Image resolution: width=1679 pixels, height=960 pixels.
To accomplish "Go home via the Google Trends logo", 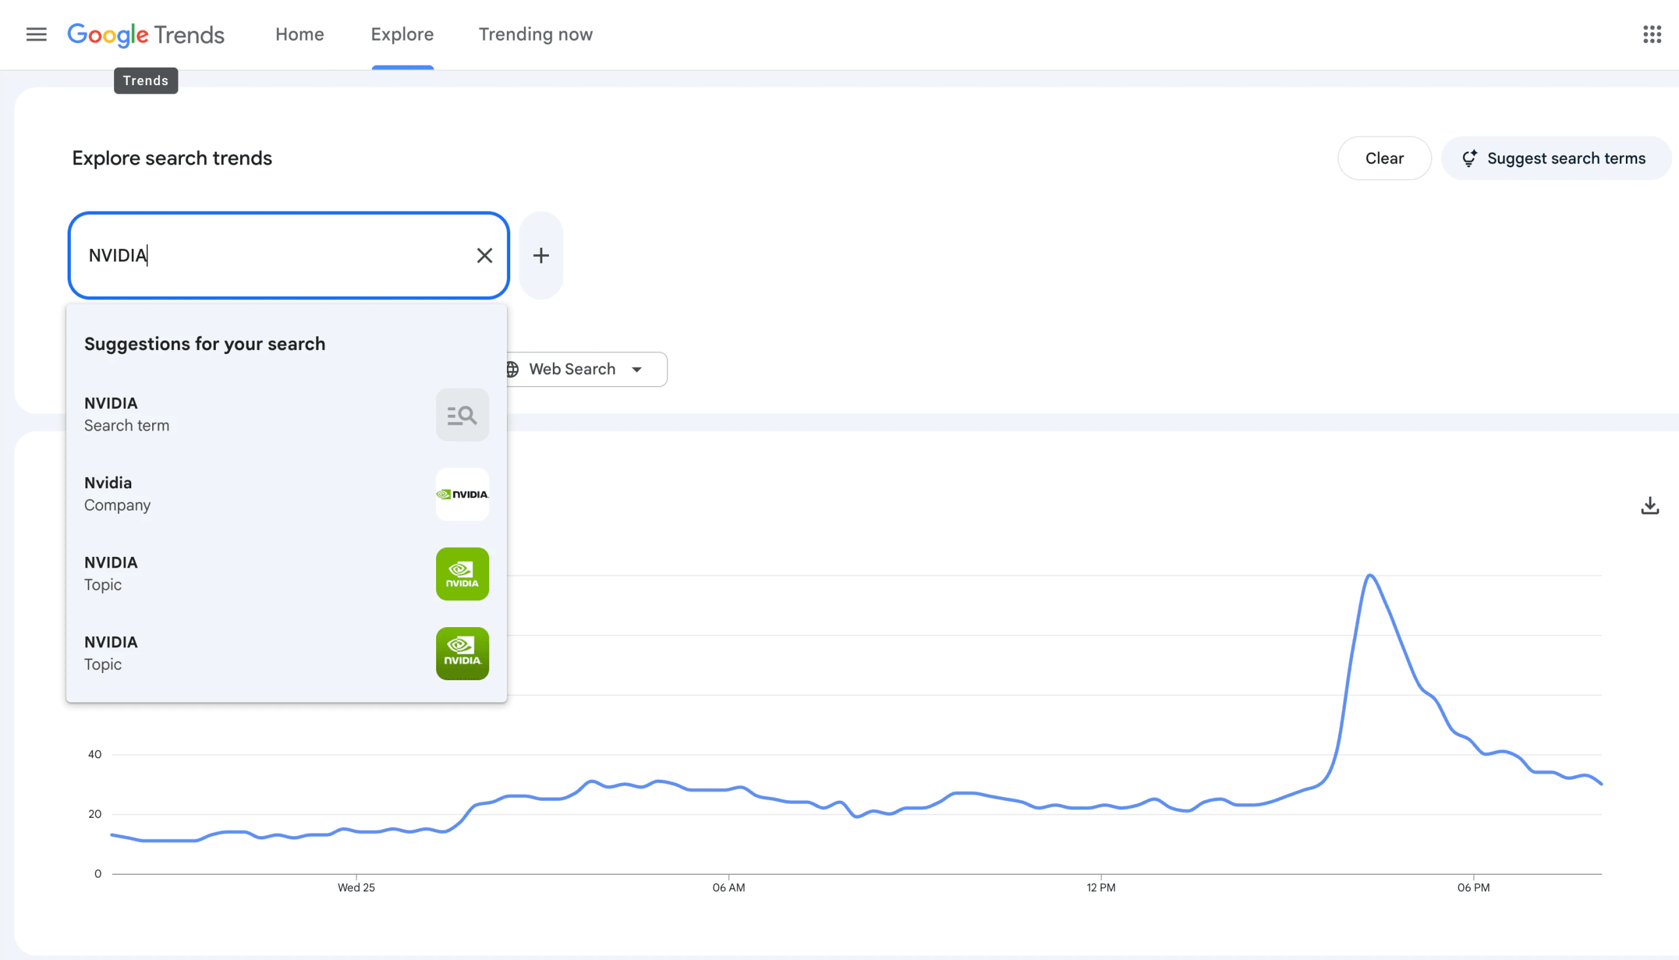I will point(146,34).
